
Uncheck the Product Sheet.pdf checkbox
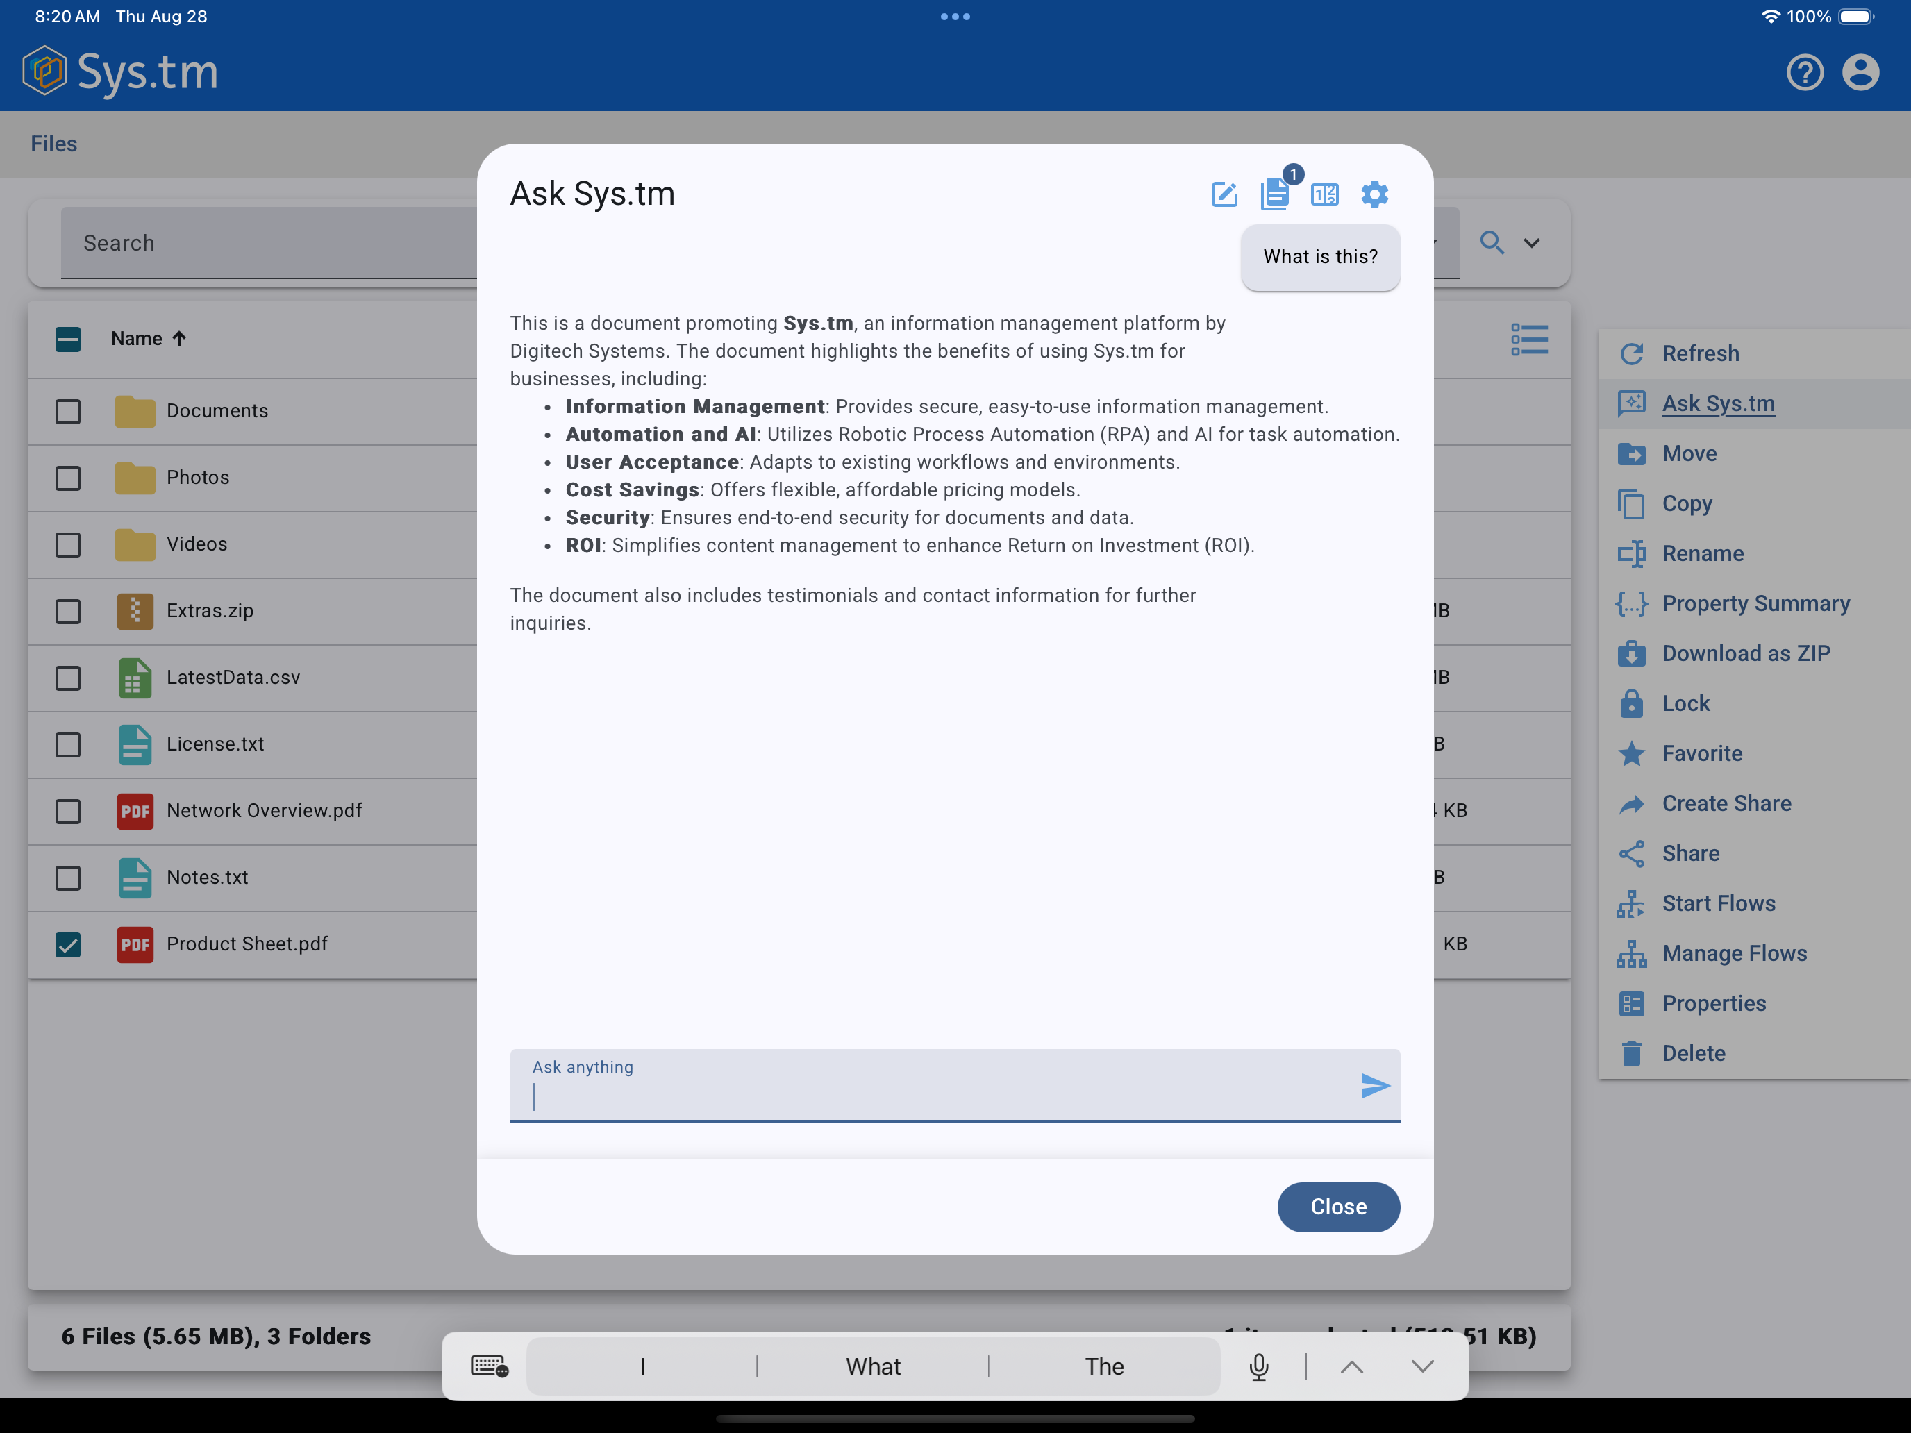click(67, 944)
